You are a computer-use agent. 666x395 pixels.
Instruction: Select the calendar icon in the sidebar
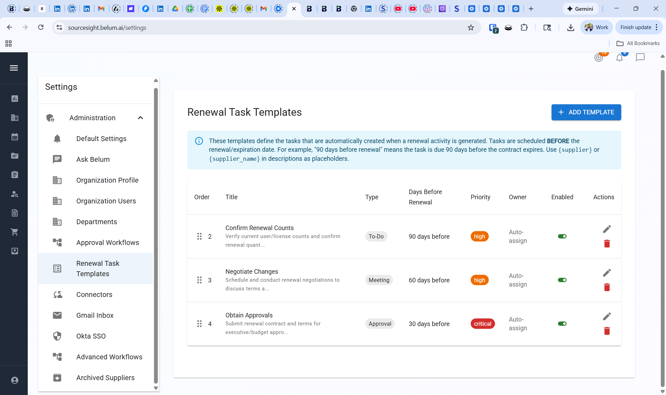(15, 137)
